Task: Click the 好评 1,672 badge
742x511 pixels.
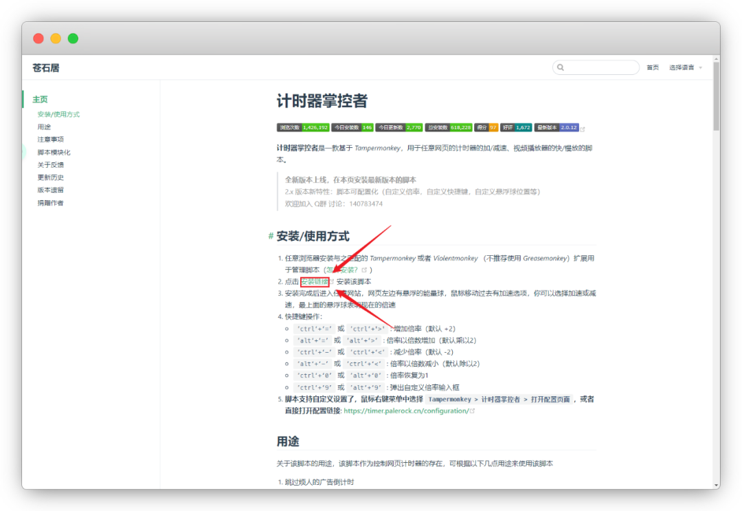Action: [x=516, y=127]
